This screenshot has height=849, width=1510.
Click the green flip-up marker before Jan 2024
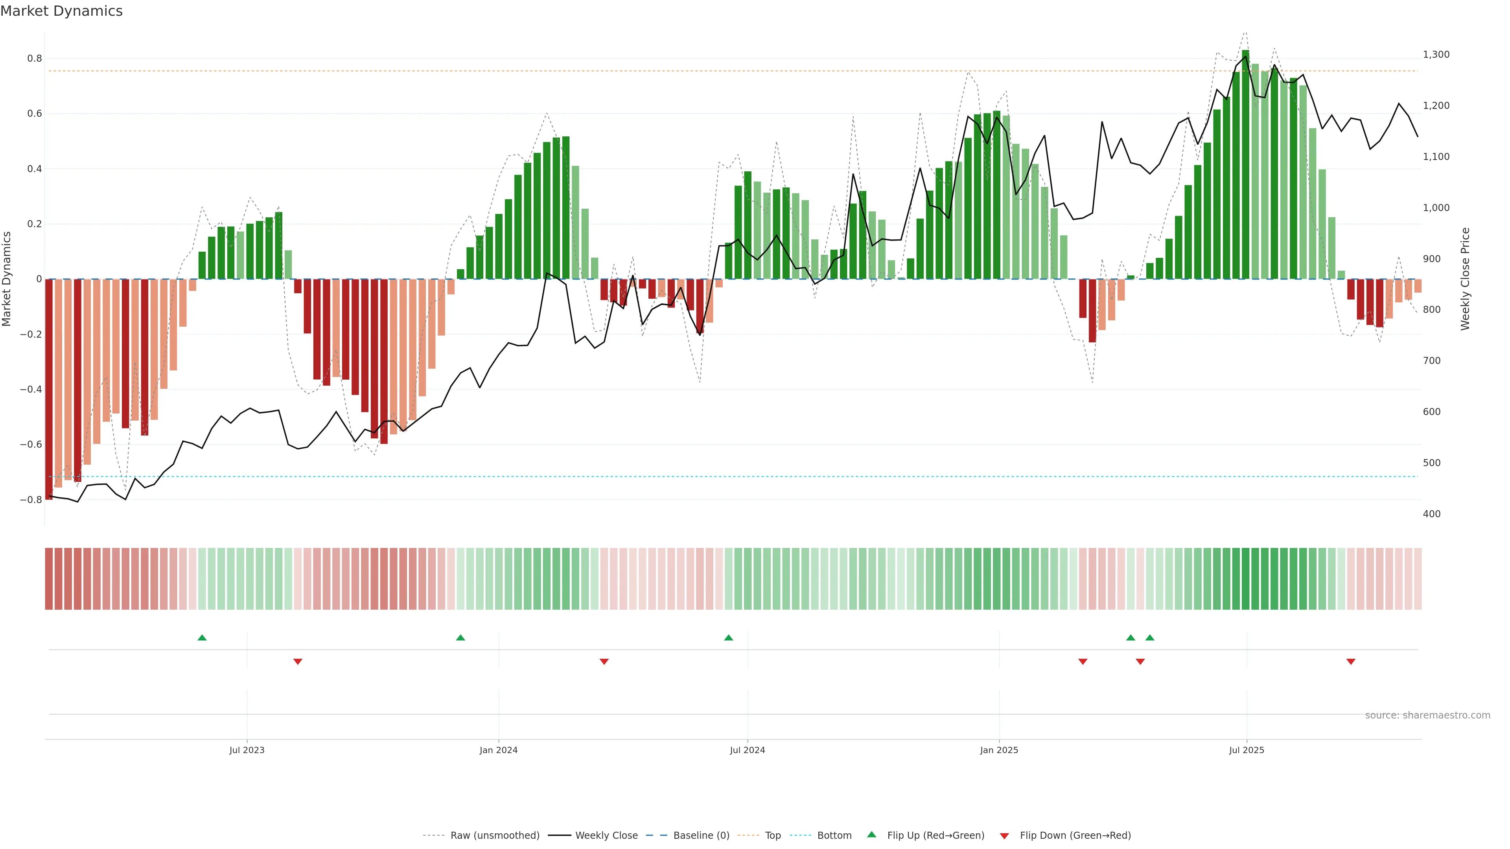[461, 638]
